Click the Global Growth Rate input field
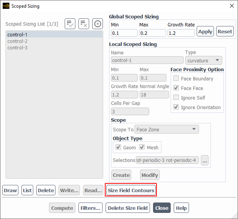The height and width of the screenshot is (219, 238). [181, 33]
